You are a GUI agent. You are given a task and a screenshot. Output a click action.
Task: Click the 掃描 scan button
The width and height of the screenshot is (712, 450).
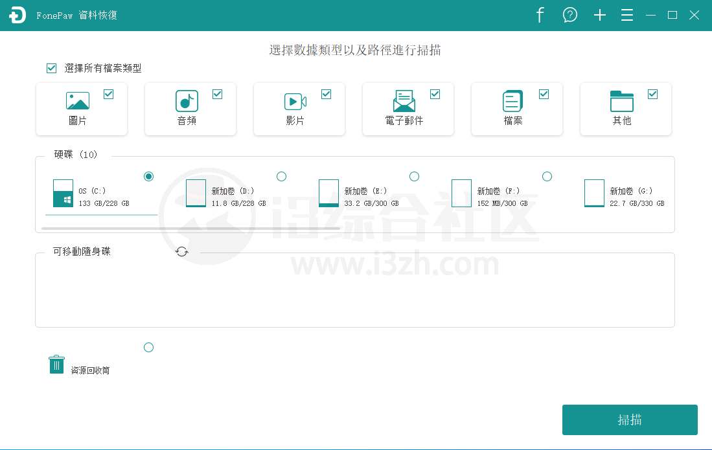click(x=629, y=420)
